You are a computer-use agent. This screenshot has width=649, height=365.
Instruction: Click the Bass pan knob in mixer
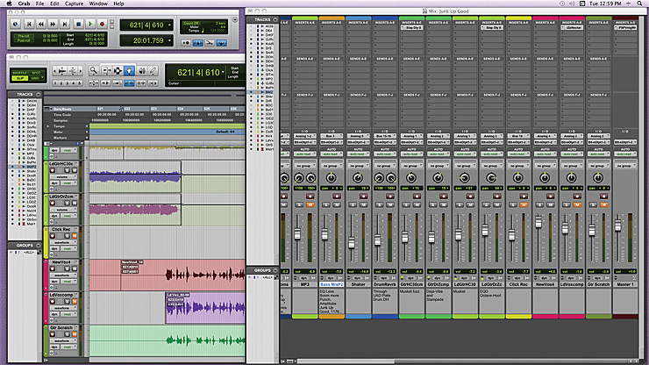point(332,178)
